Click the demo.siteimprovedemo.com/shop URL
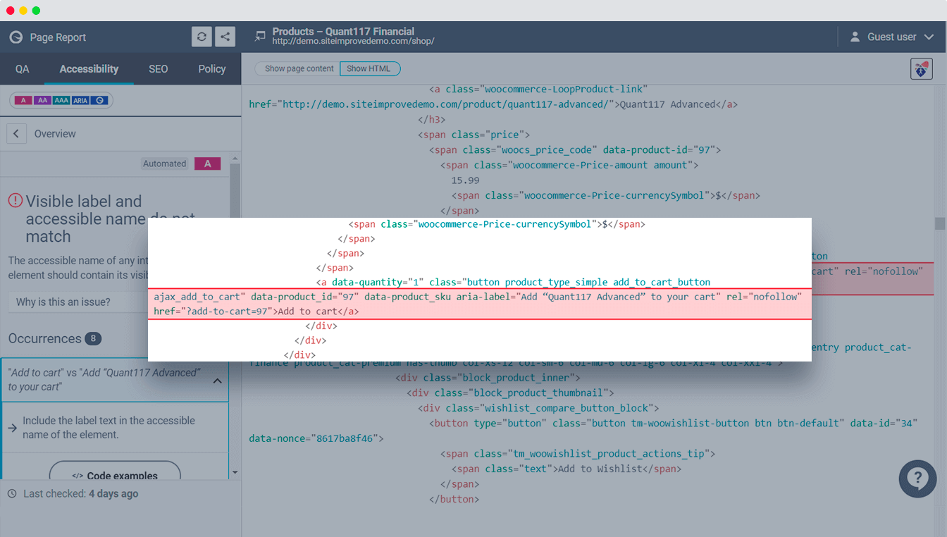Image resolution: width=947 pixels, height=537 pixels. coord(353,41)
